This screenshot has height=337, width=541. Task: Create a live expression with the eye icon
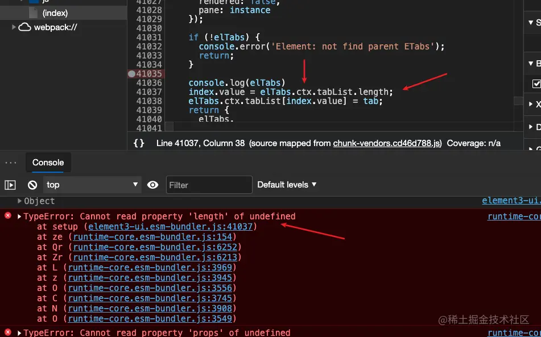[x=153, y=184]
